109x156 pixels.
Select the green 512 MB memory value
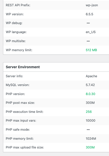91,50
